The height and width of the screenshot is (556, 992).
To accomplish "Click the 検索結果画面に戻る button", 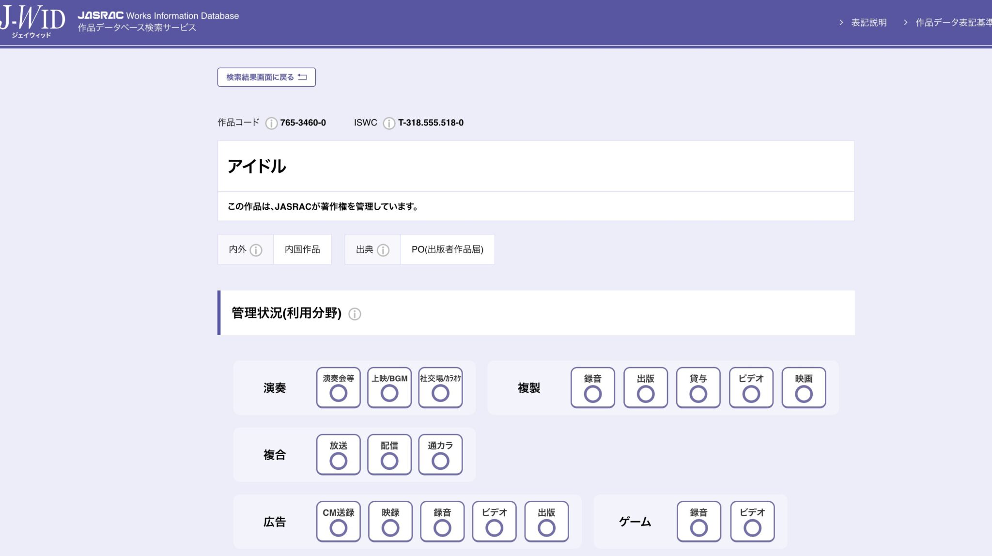I will pyautogui.click(x=266, y=77).
